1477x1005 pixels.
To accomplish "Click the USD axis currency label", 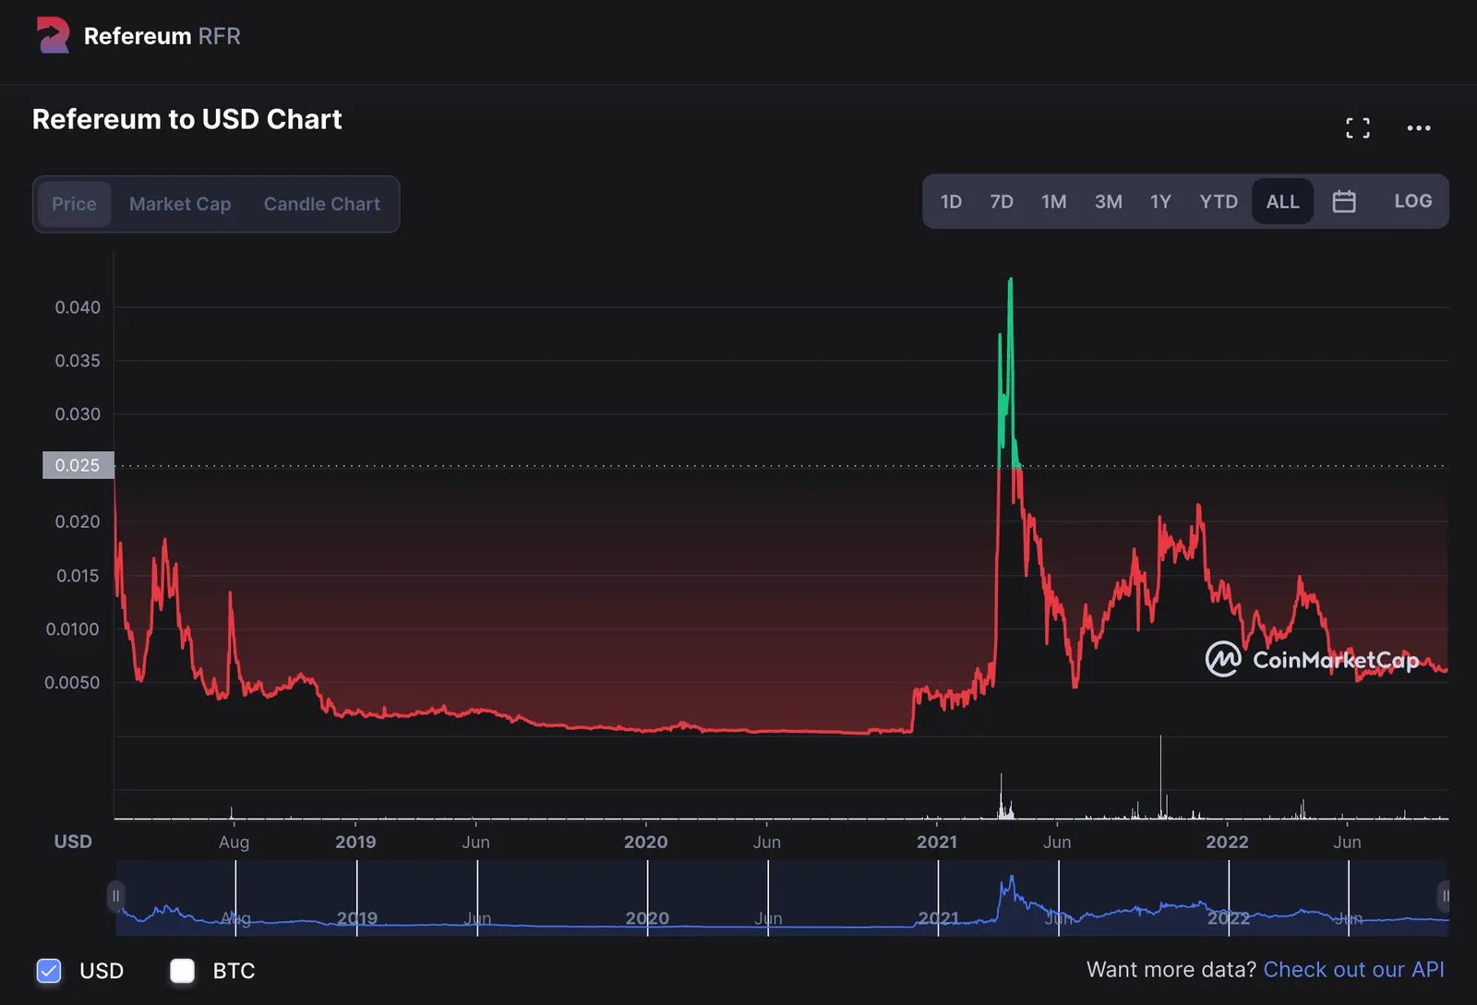I will tap(73, 842).
